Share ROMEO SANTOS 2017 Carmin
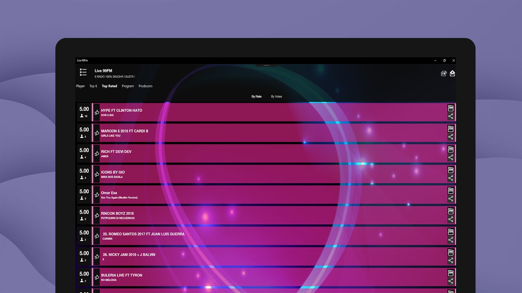The image size is (522, 293). (451, 240)
